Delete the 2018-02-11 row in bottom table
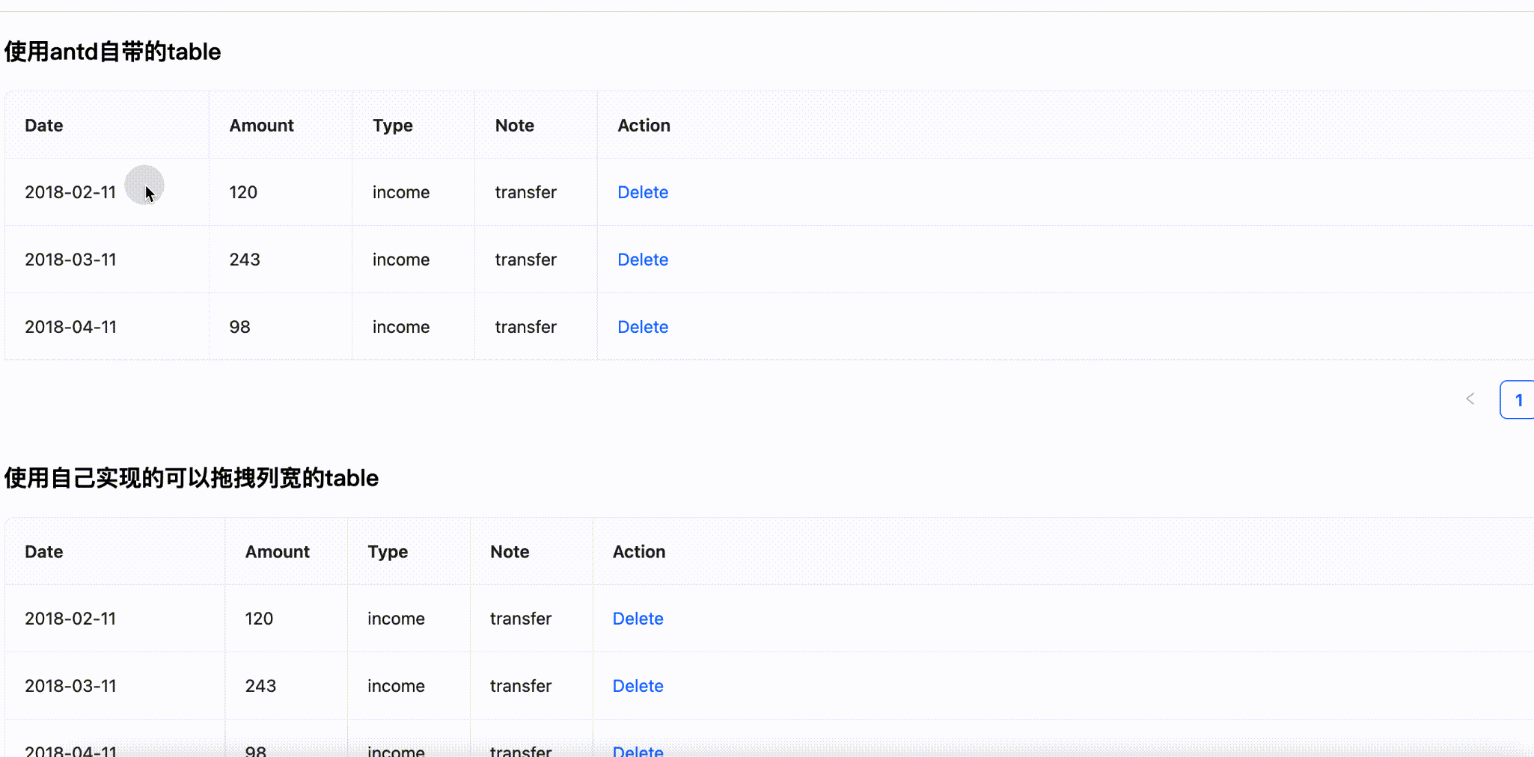The image size is (1534, 757). [x=638, y=619]
